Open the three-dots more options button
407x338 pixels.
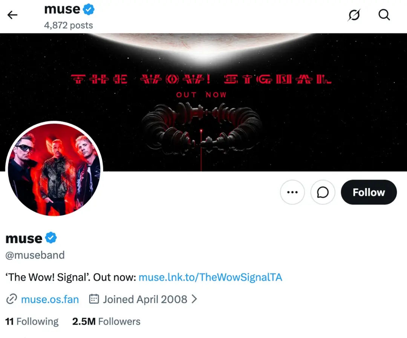(x=292, y=192)
